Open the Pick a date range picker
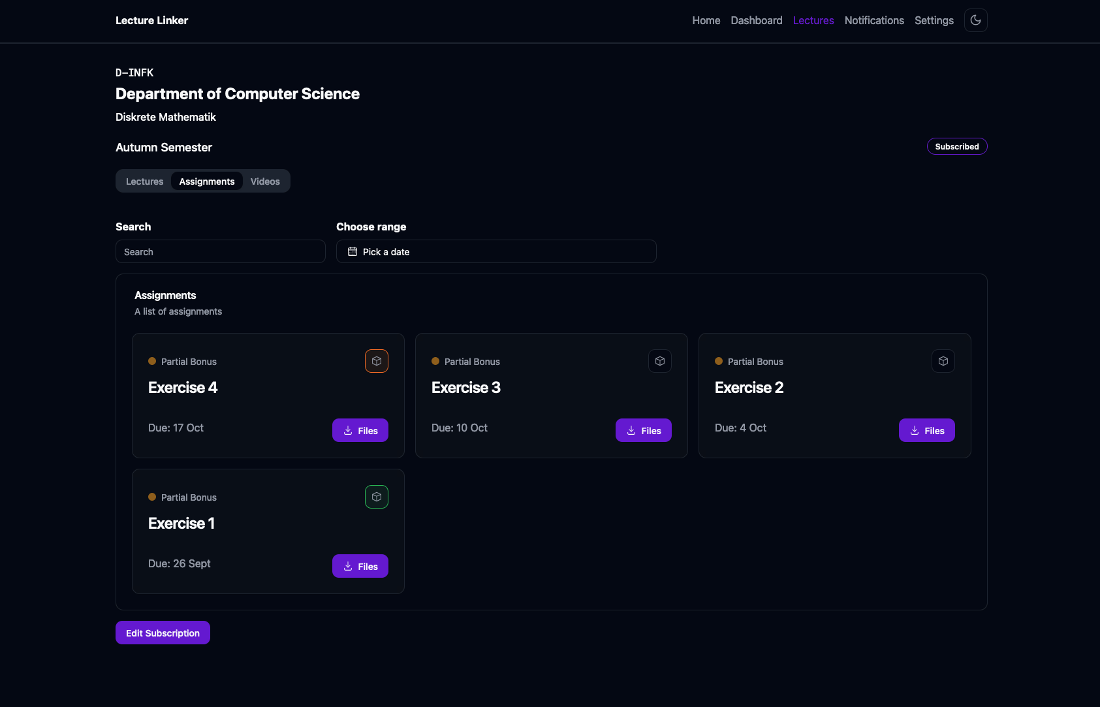1100x707 pixels. [x=496, y=251]
